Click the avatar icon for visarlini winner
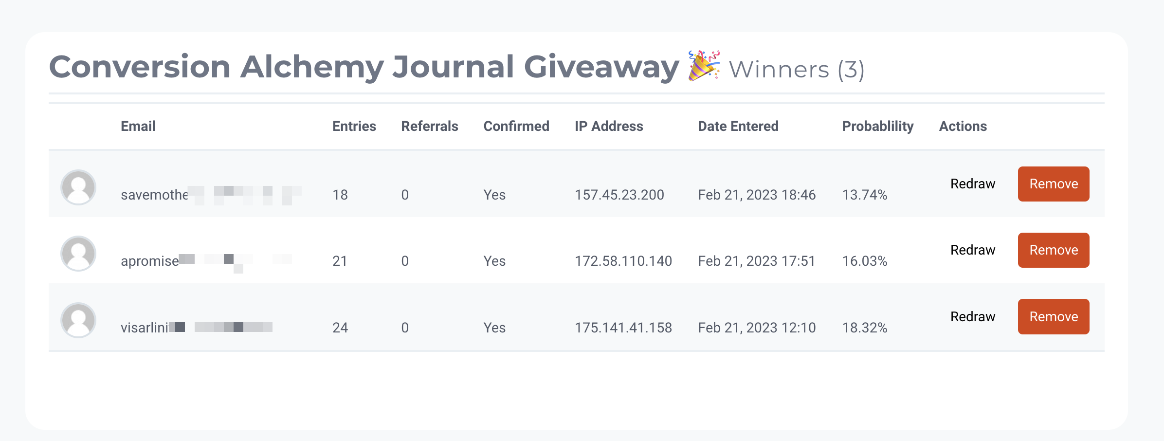 (x=78, y=320)
